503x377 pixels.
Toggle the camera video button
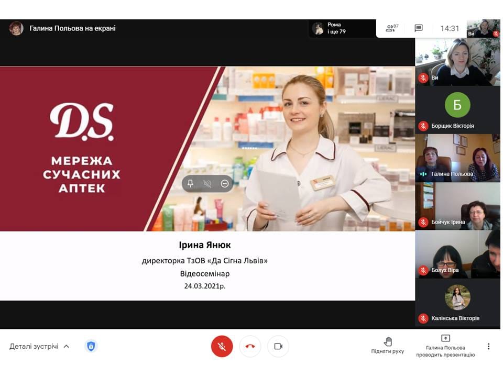coord(278,346)
